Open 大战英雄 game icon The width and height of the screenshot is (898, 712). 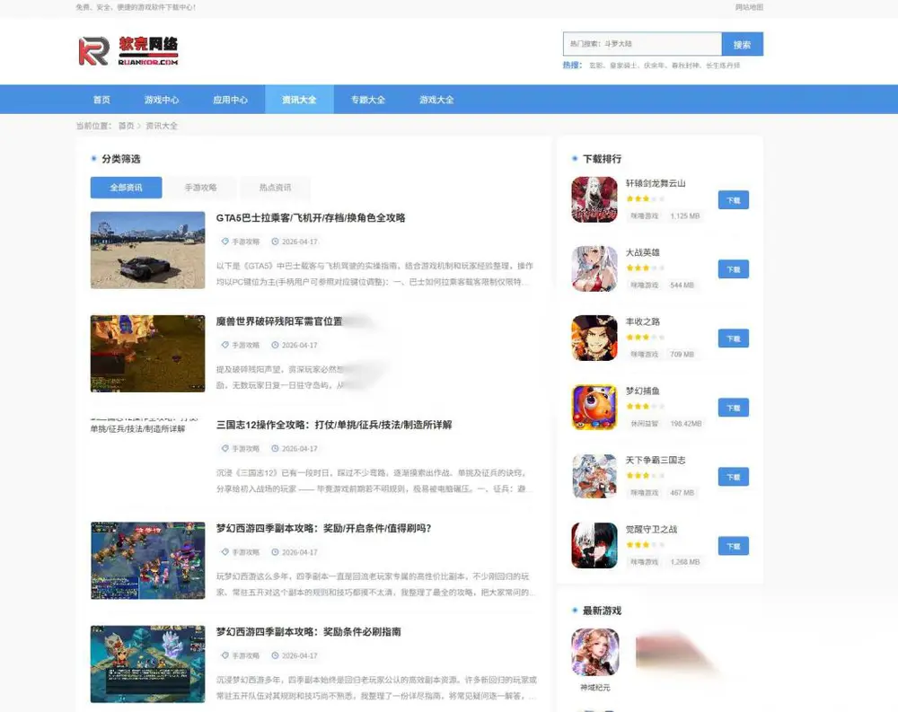tap(594, 268)
